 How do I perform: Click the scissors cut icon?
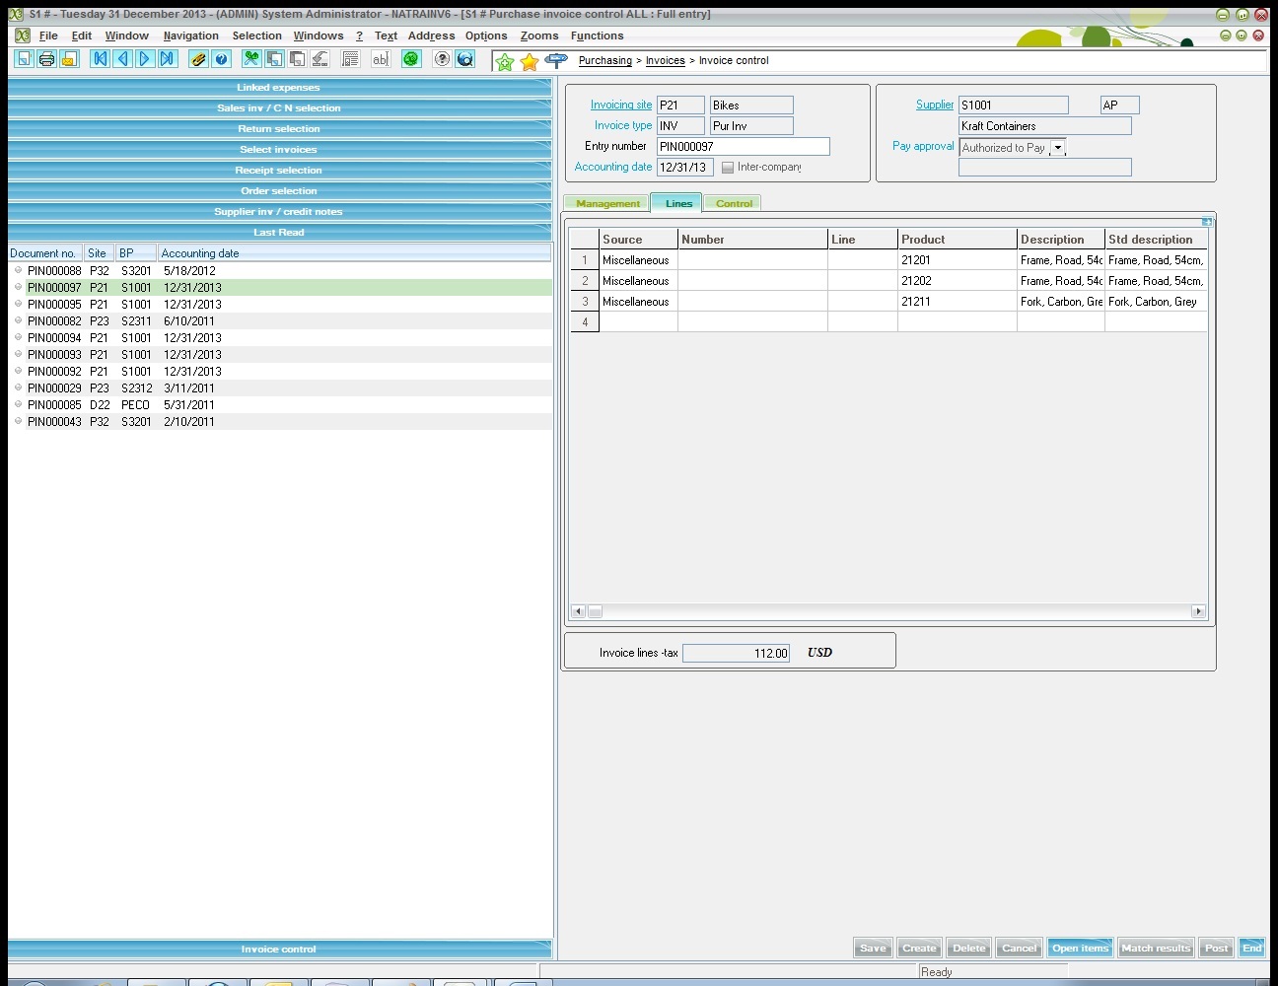click(x=251, y=59)
